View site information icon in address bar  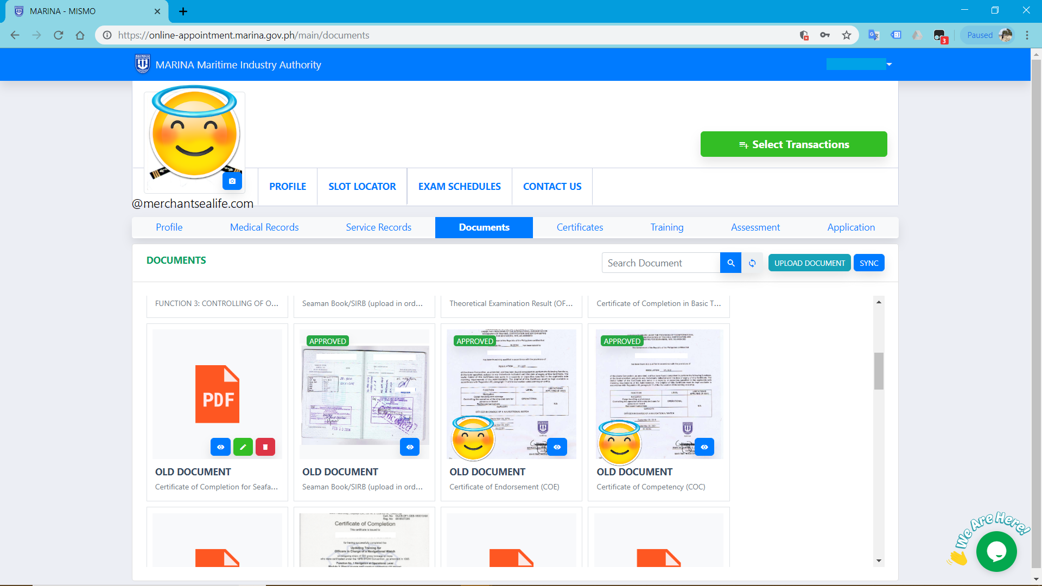pyautogui.click(x=107, y=35)
